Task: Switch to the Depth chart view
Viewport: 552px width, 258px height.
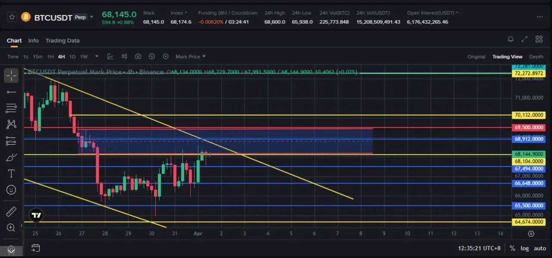Action: 536,56
